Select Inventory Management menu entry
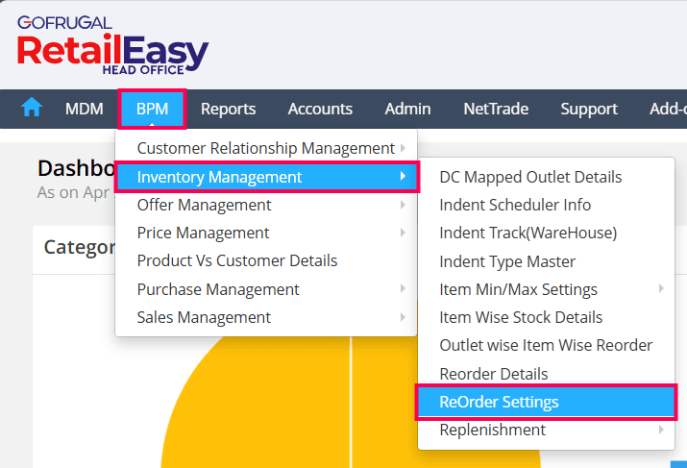This screenshot has height=468, width=687. coord(267,177)
